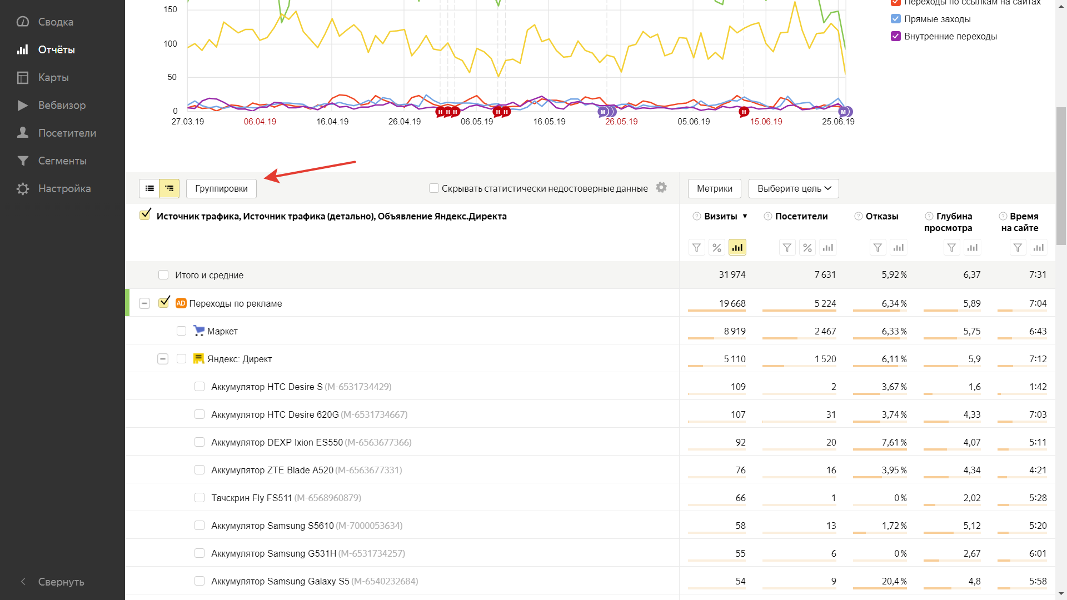Click red annotation marker near 15.06.19
This screenshot has width=1067, height=600.
coord(744,112)
